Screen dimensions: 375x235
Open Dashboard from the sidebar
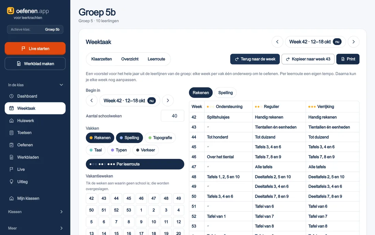tap(35, 96)
